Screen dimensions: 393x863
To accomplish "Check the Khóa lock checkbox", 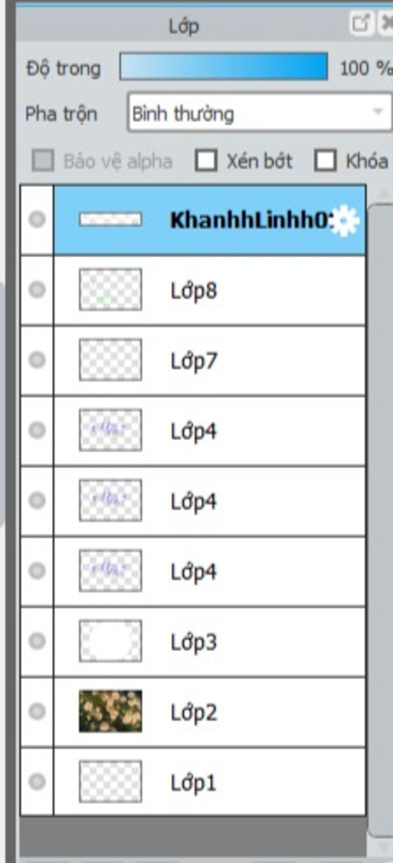I will [x=325, y=160].
